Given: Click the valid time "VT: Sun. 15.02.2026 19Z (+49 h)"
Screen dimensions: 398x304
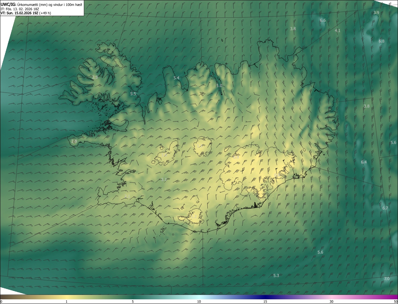Looking at the screenshot, I should click(26, 13).
